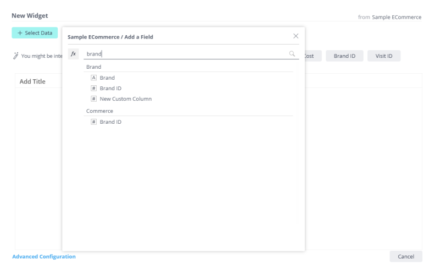Click the magnifier icon in search field
Screen dimensions: 435x275
pos(292,54)
